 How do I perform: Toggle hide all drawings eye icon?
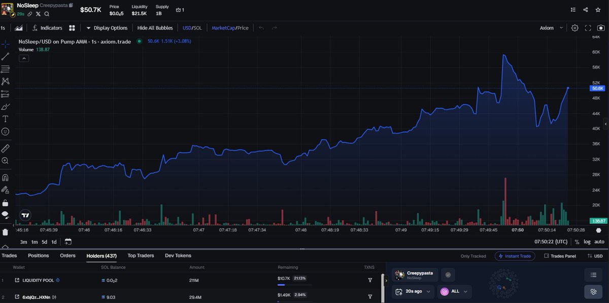[5, 215]
